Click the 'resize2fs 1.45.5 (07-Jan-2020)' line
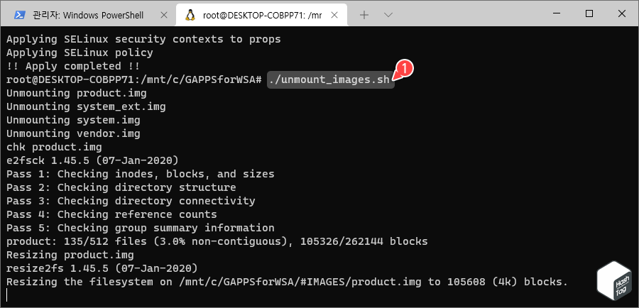 pos(102,268)
